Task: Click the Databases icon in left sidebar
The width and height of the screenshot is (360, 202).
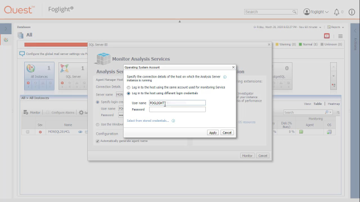Action: [x=6, y=40]
